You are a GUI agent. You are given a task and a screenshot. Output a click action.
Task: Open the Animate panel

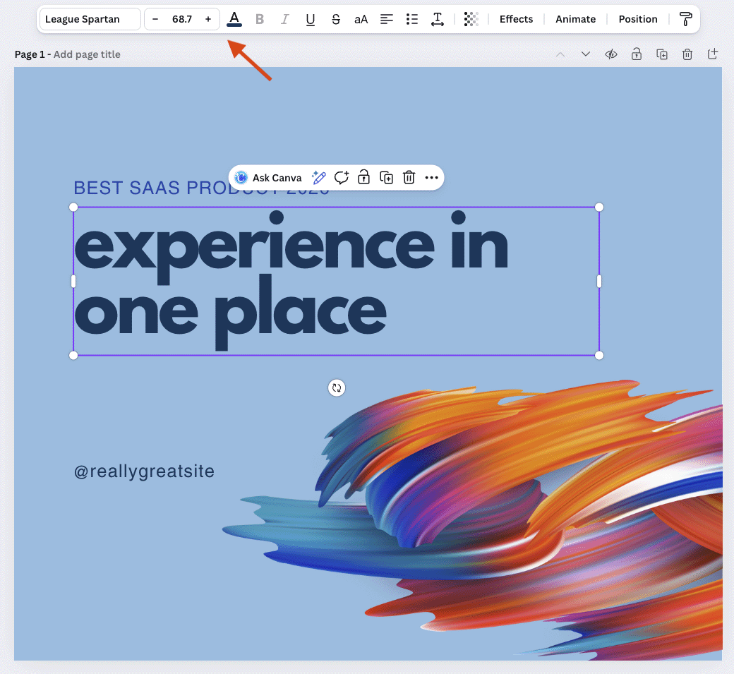pyautogui.click(x=575, y=19)
